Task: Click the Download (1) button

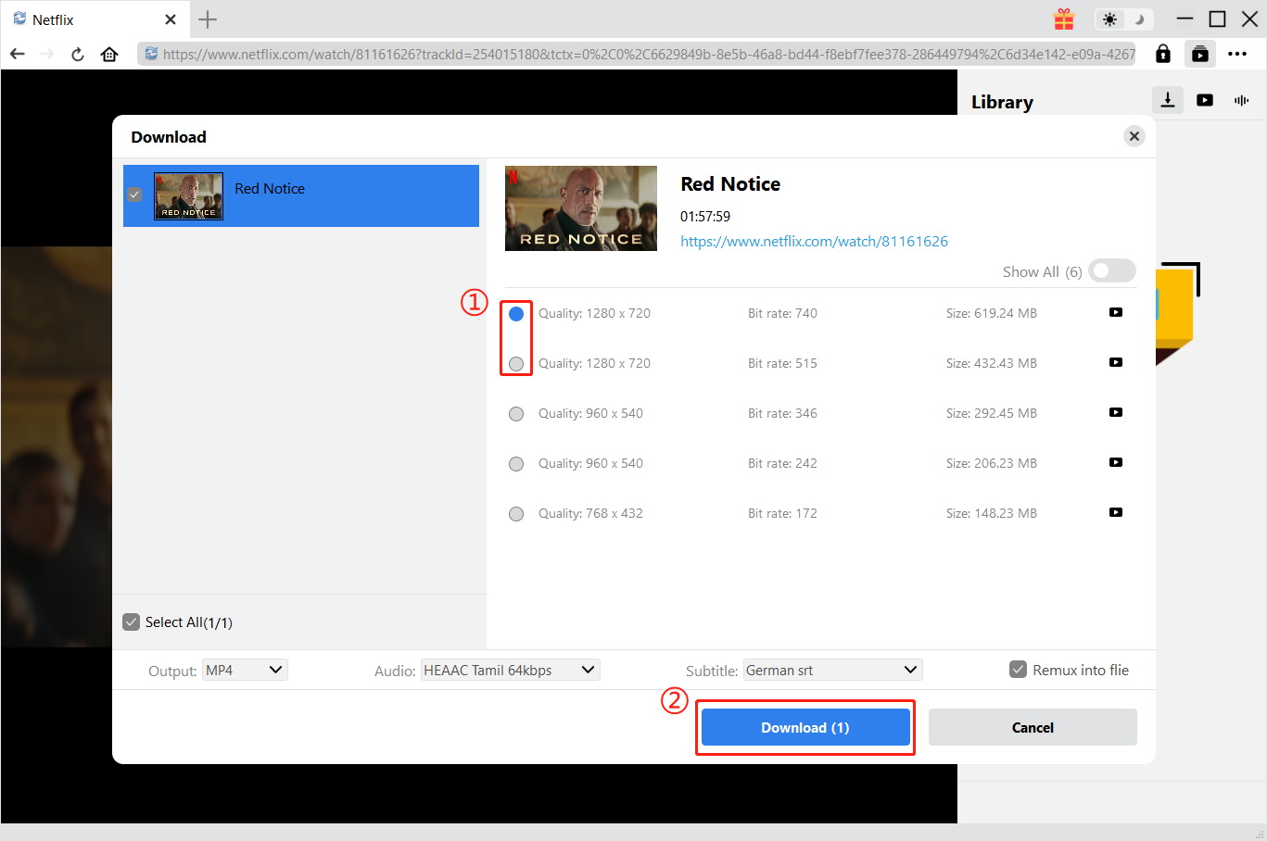Action: pyautogui.click(x=805, y=727)
